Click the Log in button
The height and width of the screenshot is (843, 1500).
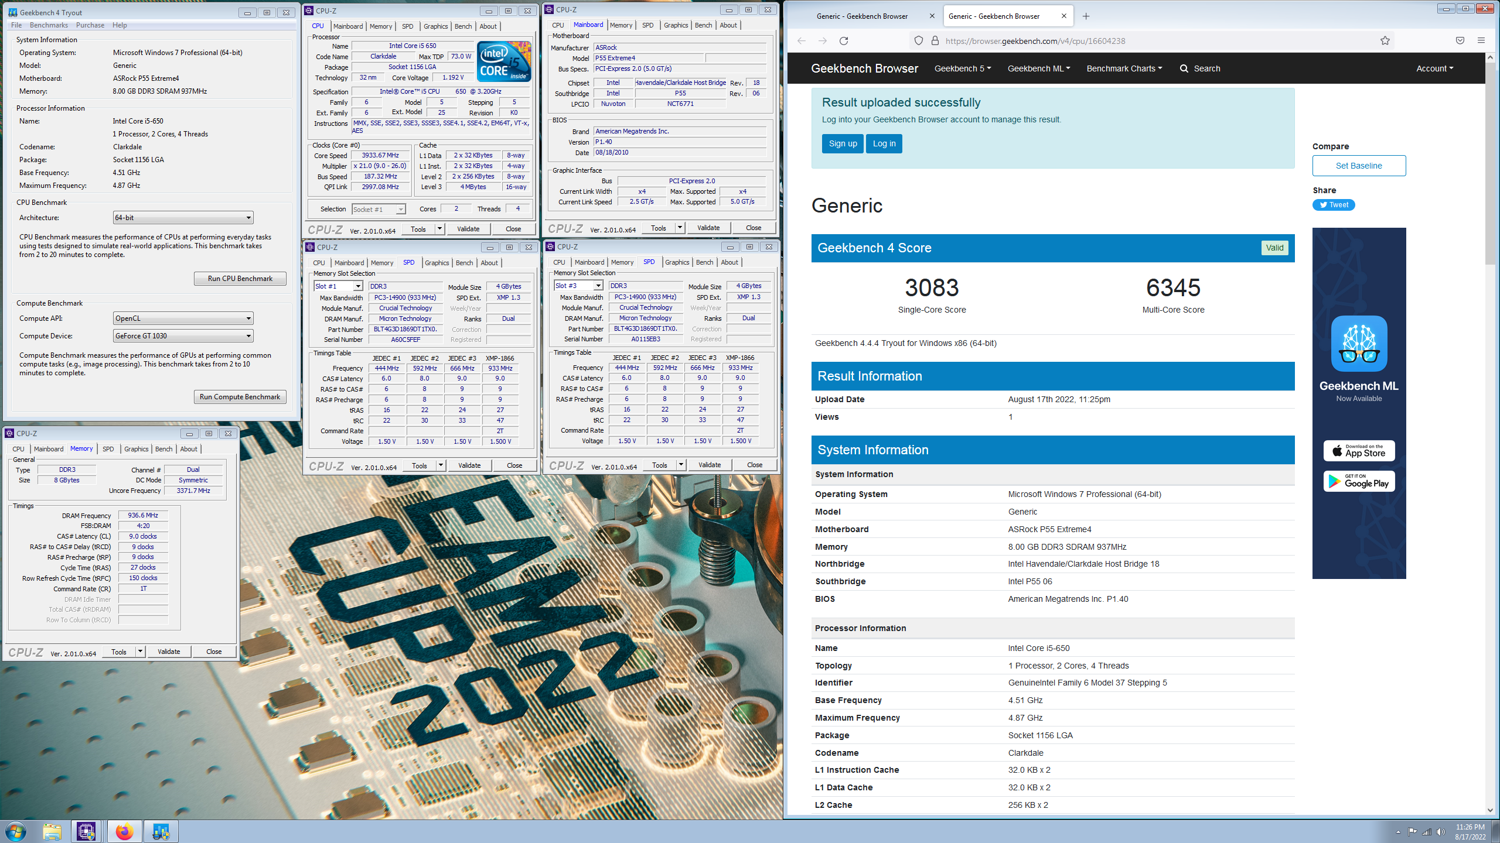(884, 143)
